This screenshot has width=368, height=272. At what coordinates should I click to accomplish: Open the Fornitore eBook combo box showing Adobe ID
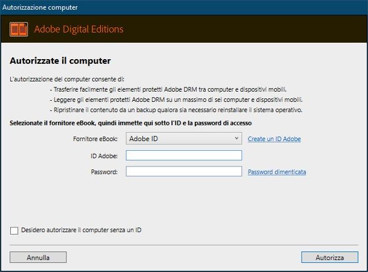(x=184, y=139)
